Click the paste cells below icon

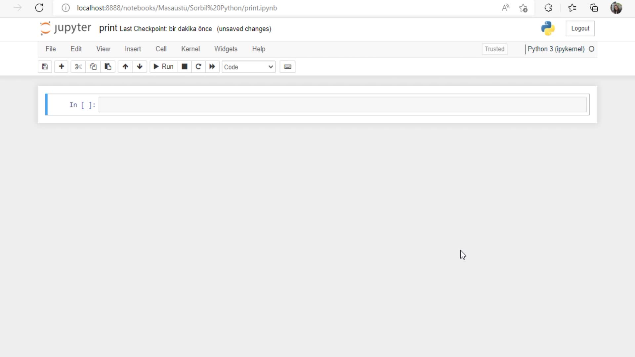108,67
